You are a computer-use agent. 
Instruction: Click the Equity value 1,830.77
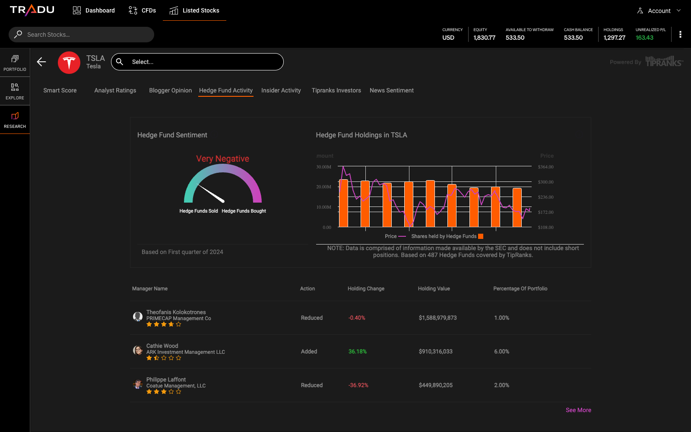click(485, 38)
